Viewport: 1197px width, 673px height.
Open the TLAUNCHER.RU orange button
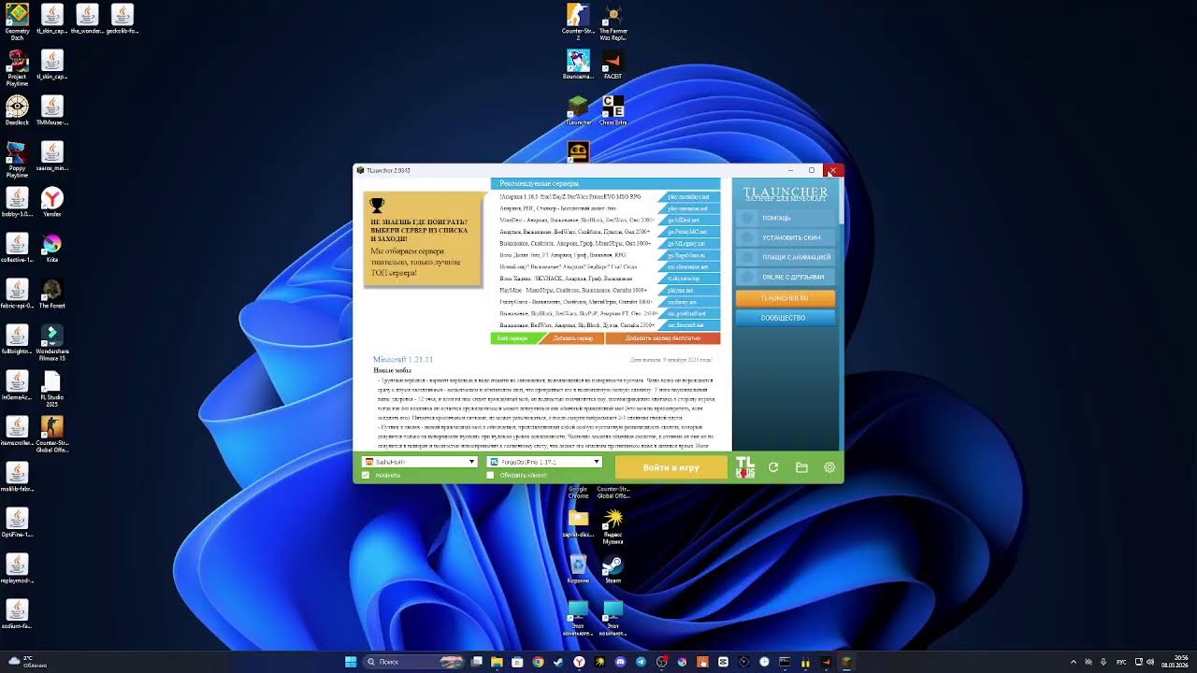pos(785,297)
